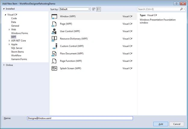
Task: Select the Page Function (WPF) label
Action: [x=71, y=61]
